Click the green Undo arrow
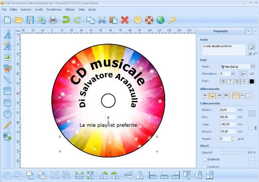The width and height of the screenshot is (259, 182). (66, 20)
